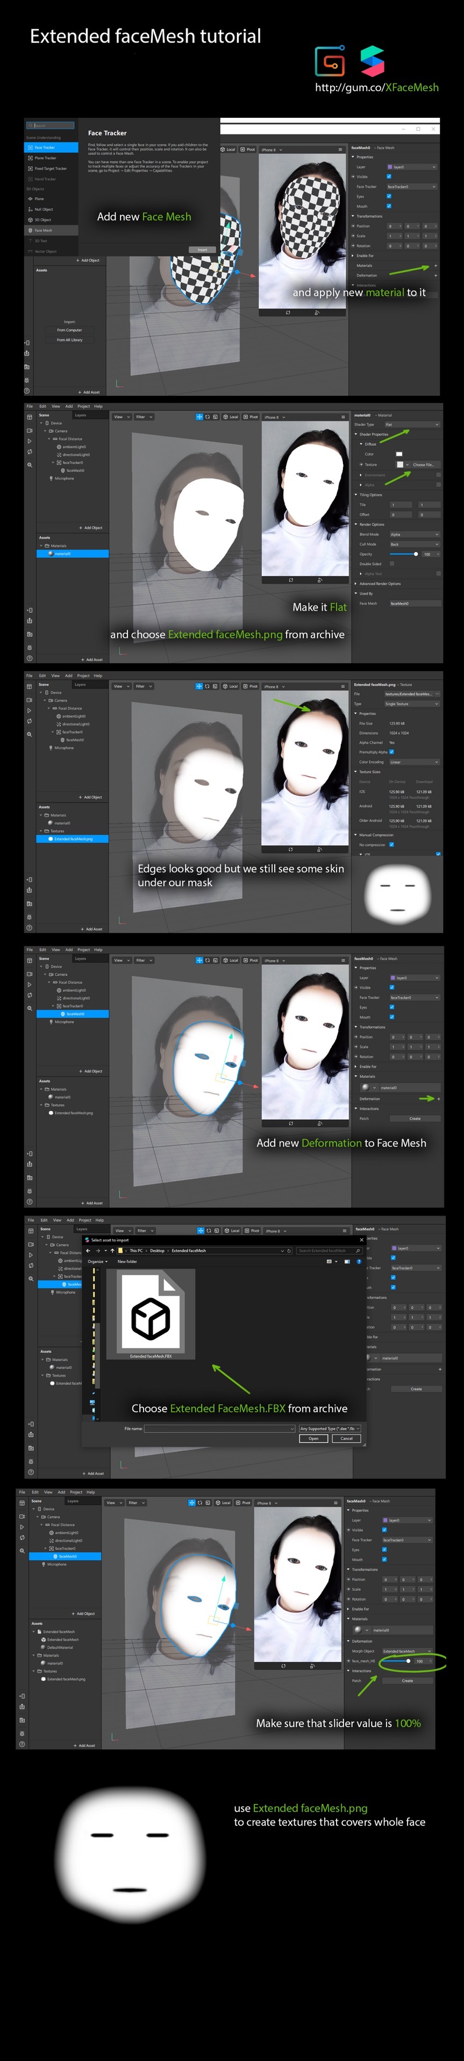This screenshot has width=464, height=2061.
Task: Enable Double Sided checkbox in material inspector
Action: (x=391, y=563)
